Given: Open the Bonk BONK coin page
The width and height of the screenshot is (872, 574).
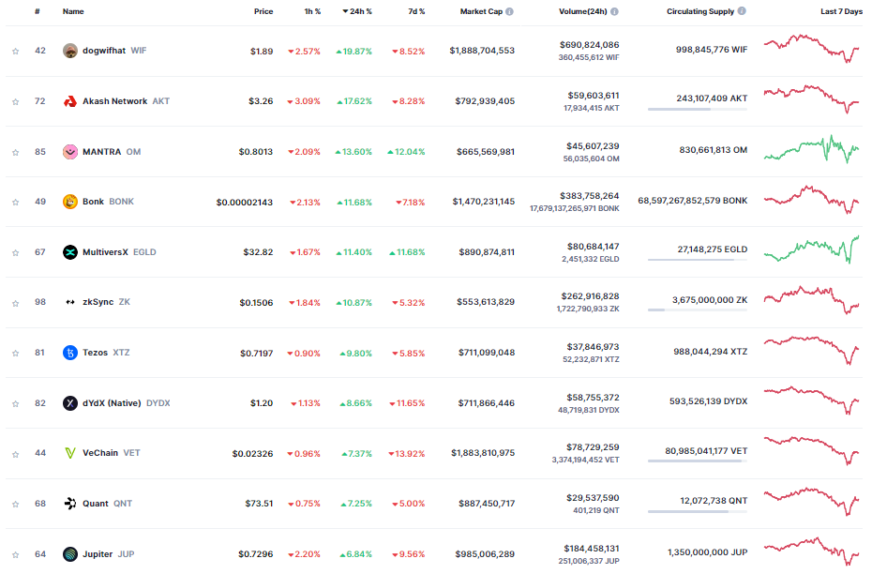Looking at the screenshot, I should 109,202.
